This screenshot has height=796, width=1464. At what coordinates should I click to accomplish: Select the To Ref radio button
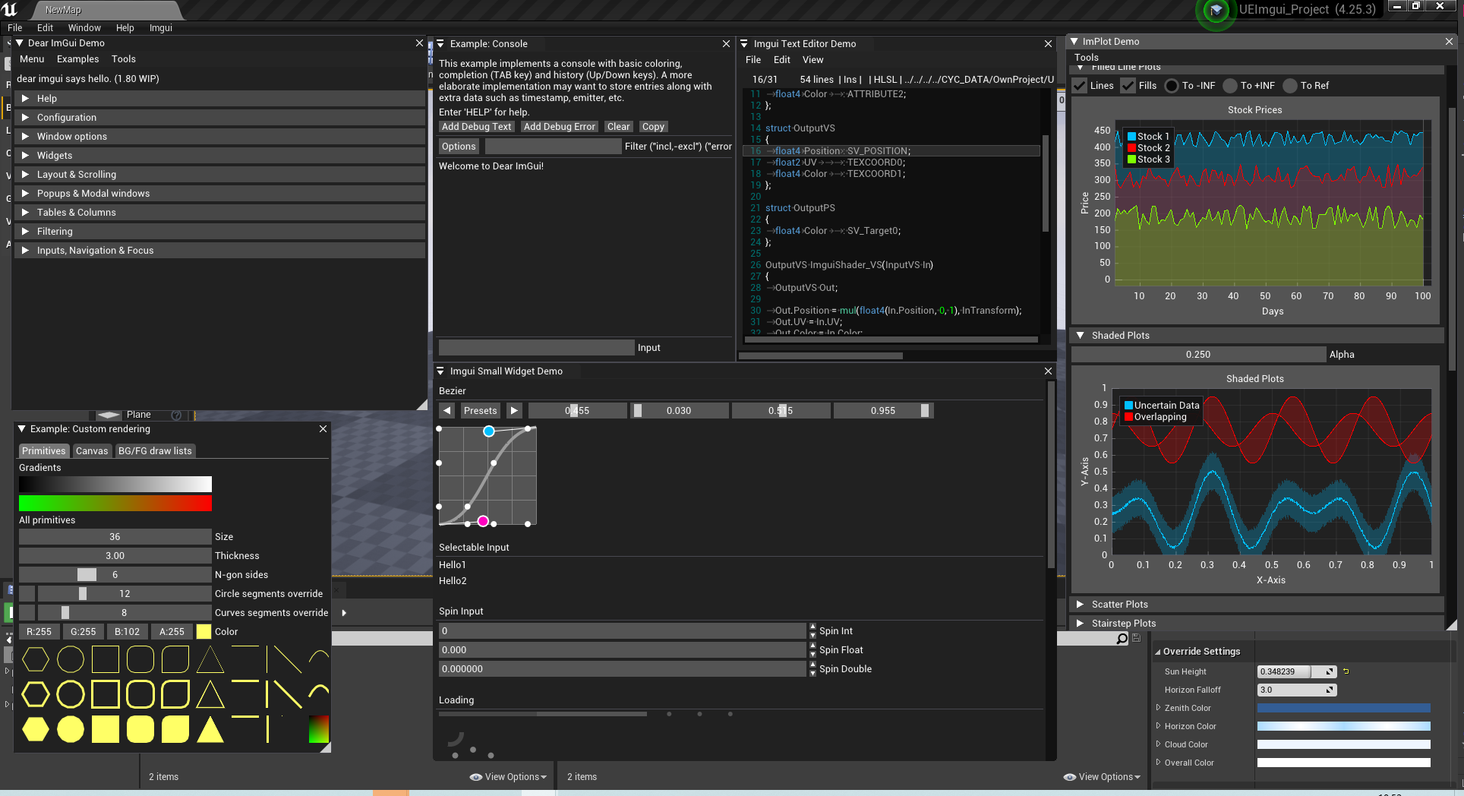tap(1290, 86)
